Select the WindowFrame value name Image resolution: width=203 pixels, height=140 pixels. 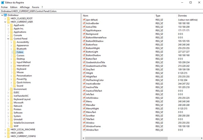pos(93,126)
